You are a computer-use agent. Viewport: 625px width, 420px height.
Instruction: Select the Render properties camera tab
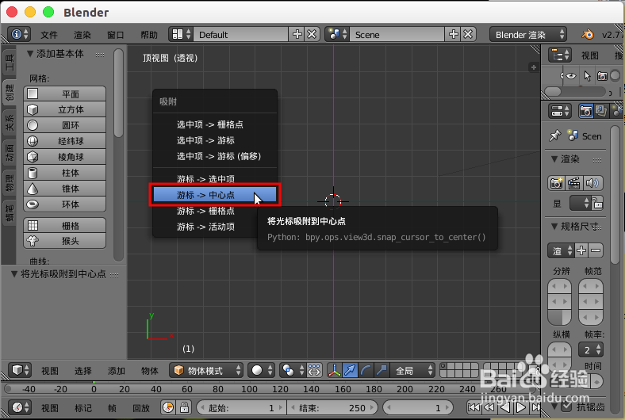click(x=585, y=111)
